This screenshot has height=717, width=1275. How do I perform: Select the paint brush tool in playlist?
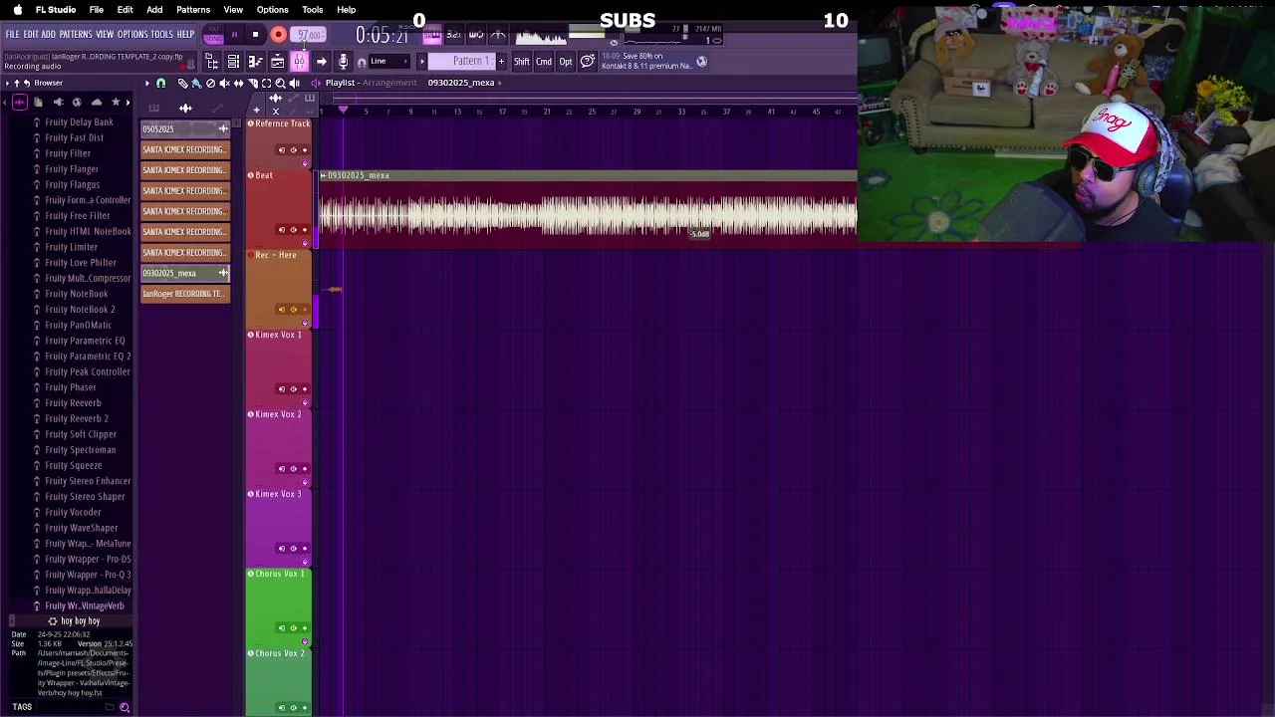(196, 83)
